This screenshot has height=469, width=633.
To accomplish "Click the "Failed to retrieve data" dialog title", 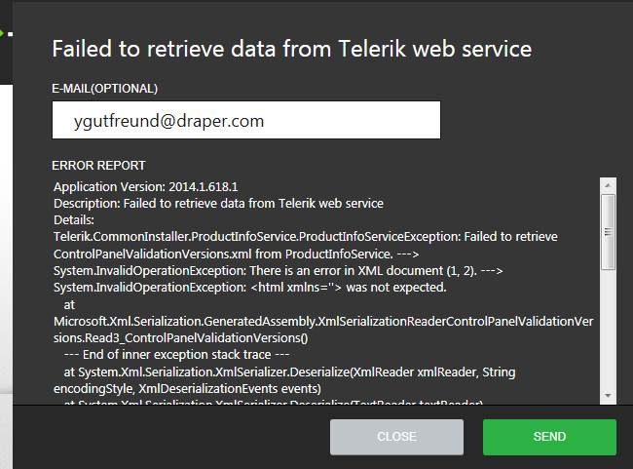I will click(291, 48).
